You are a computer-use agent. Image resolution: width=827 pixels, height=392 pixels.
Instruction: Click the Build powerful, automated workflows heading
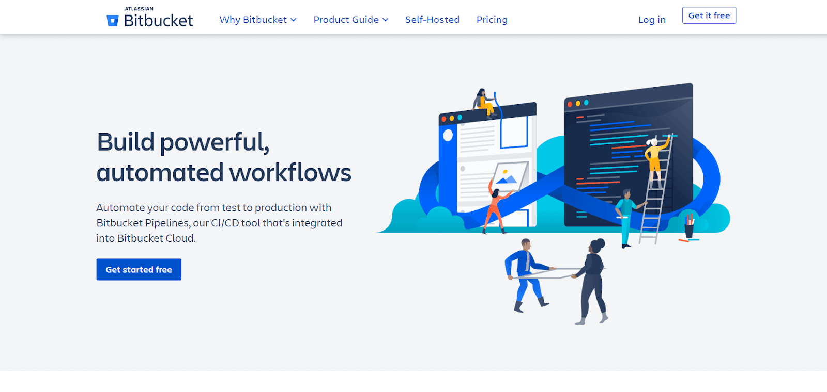coord(224,157)
